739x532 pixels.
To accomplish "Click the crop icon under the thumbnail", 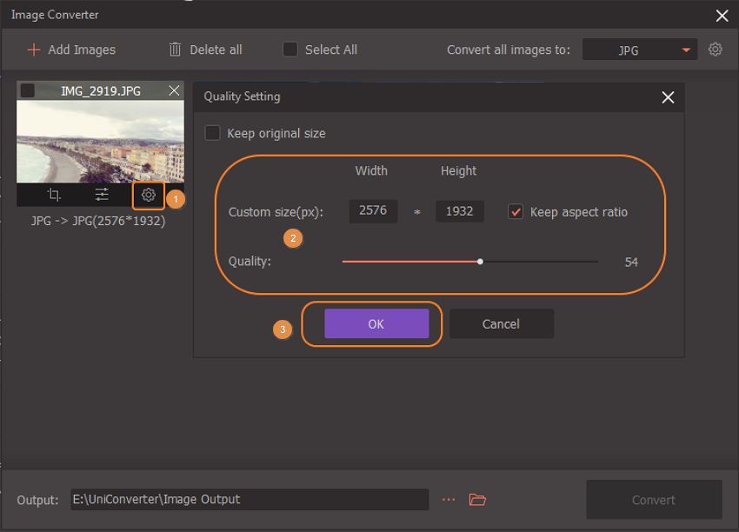I will click(x=54, y=196).
